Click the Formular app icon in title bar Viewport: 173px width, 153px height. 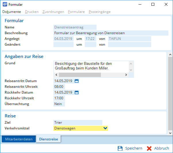coord(5,5)
